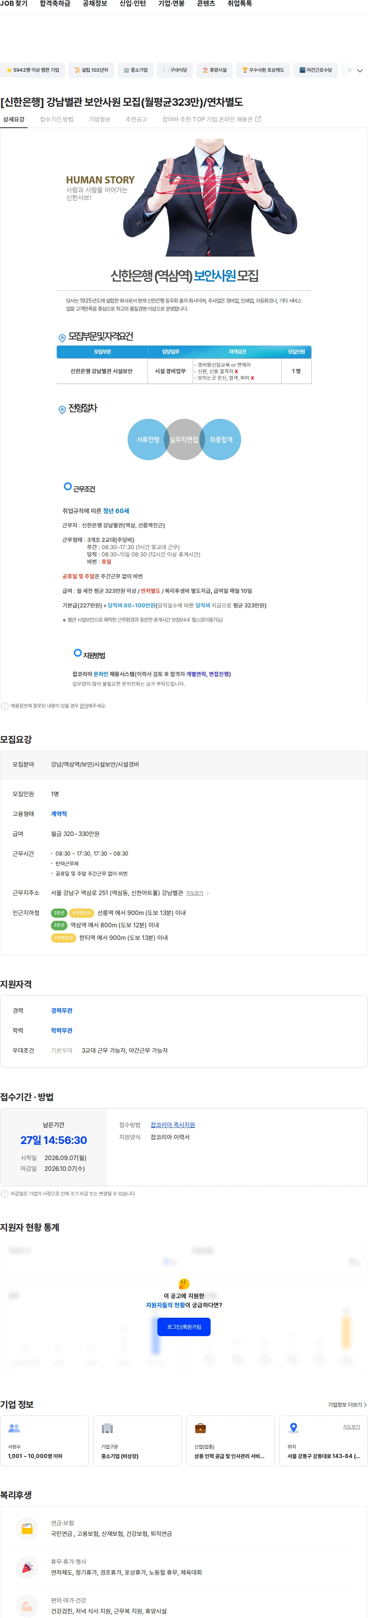Click the 위치 map pin icon
Image resolution: width=368 pixels, height=1618 pixels.
pos(293,1428)
